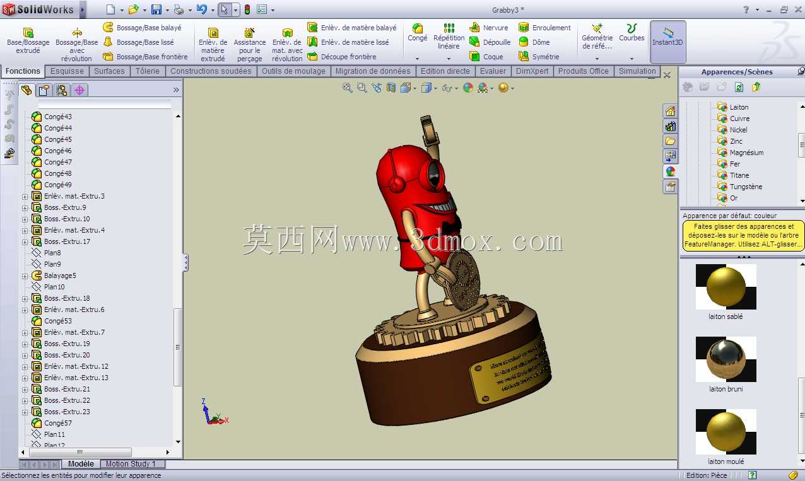The height and width of the screenshot is (481, 805).
Task: Switch to PropertyManager tab icon
Action: pos(44,90)
